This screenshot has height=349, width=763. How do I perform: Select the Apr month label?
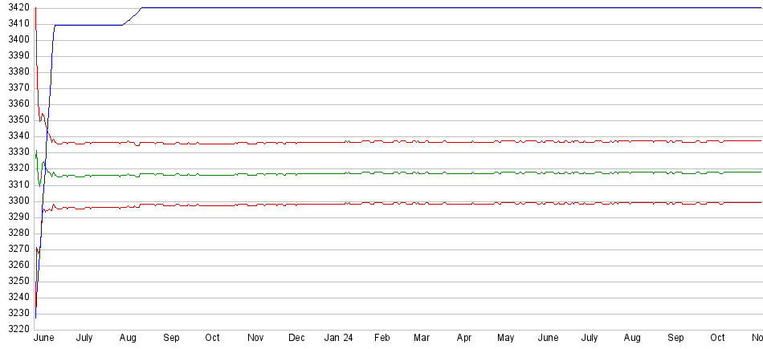click(463, 339)
